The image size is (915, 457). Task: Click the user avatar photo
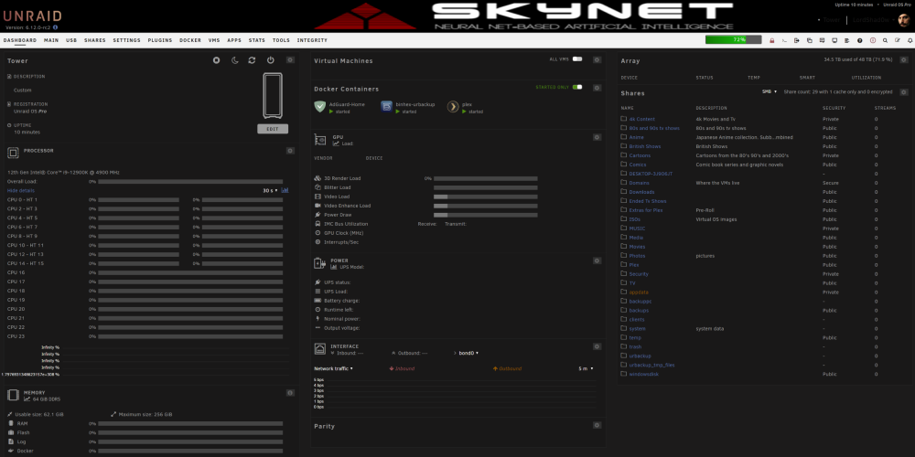point(903,20)
